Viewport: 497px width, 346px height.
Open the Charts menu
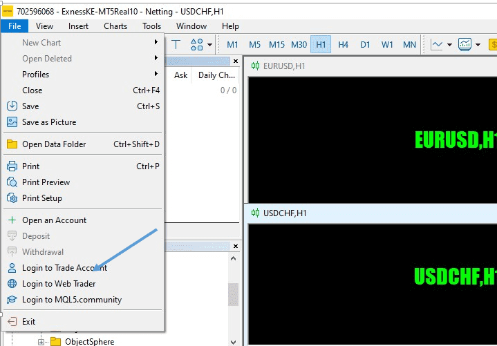(115, 26)
